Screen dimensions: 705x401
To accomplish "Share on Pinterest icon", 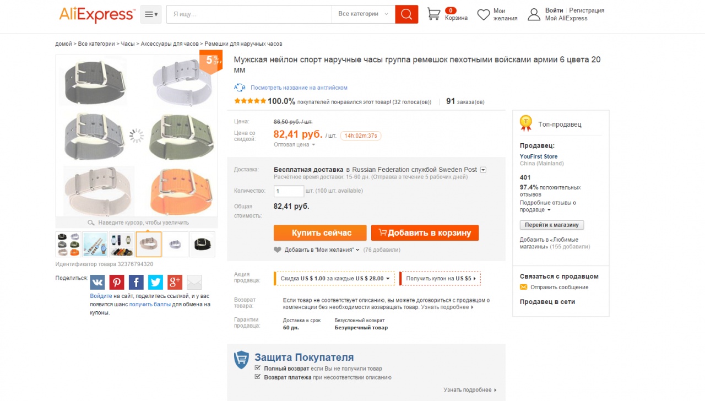I will (x=117, y=283).
